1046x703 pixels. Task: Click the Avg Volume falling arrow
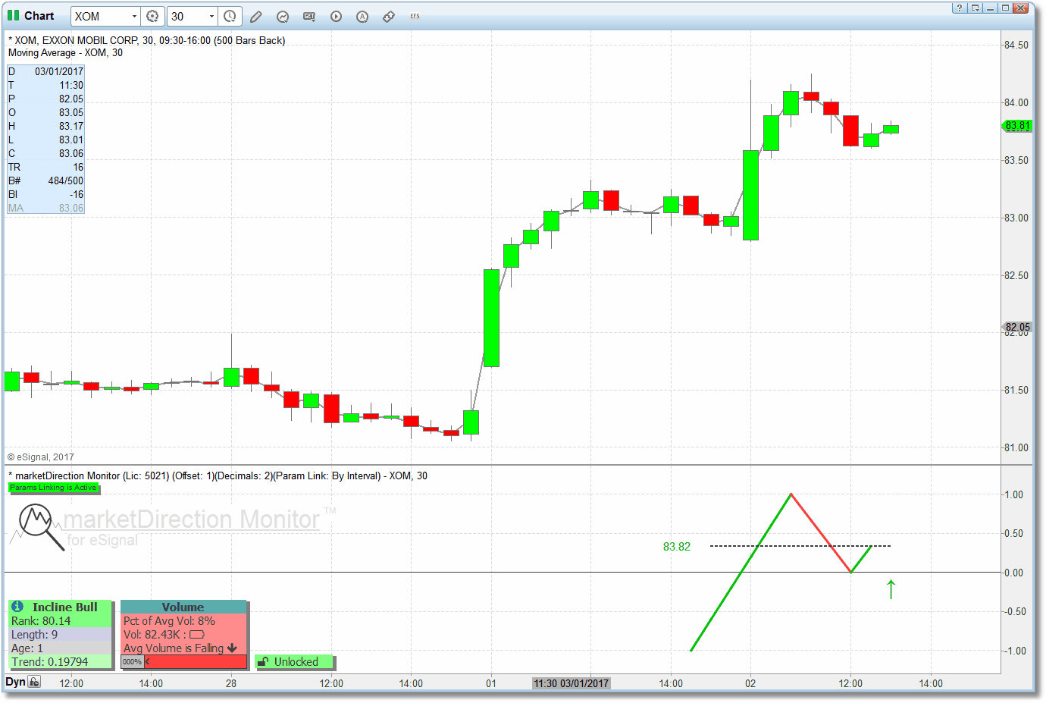232,648
